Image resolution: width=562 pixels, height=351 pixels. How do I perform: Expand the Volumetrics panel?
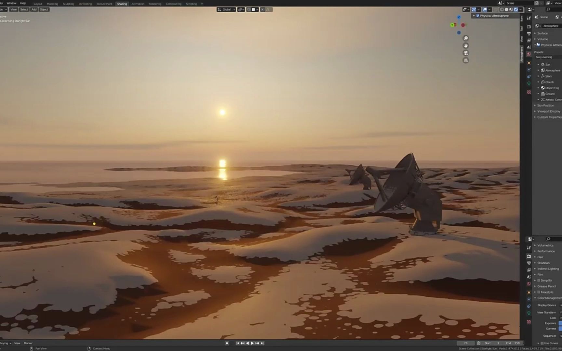[x=545, y=245]
